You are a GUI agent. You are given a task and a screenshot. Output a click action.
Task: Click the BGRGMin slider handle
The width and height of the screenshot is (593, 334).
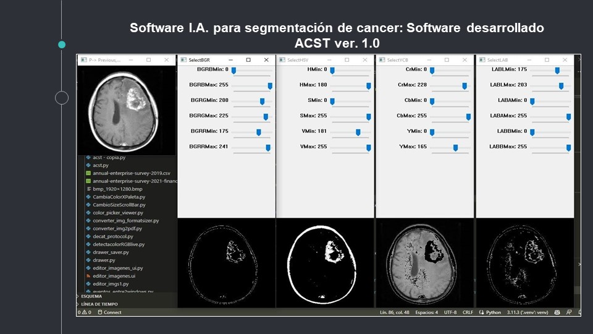pos(262,101)
